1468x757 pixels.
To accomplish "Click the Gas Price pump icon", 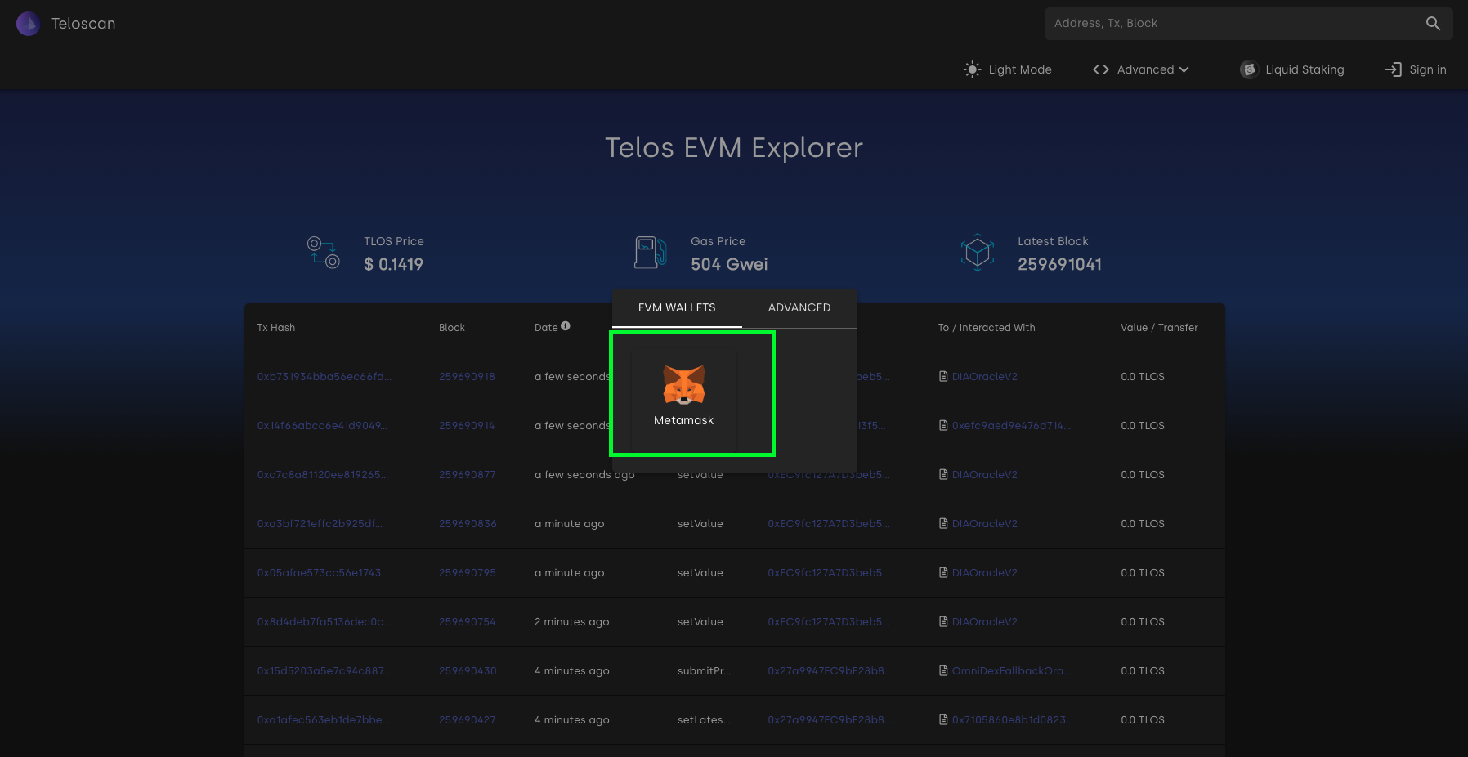I will 648,252.
